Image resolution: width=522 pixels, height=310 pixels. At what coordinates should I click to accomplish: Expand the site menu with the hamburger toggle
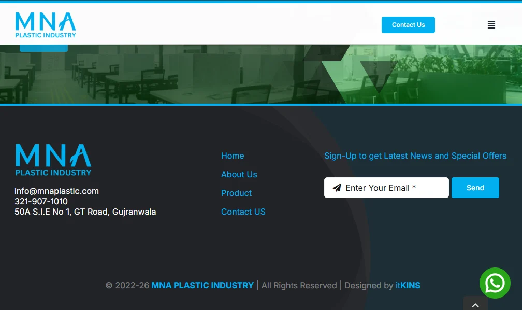[x=491, y=24]
